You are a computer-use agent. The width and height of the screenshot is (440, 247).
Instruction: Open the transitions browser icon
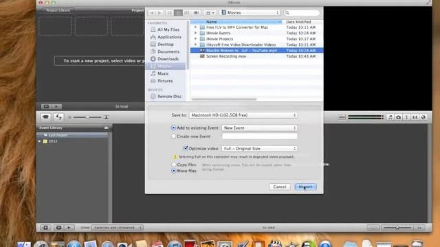pos(415,117)
